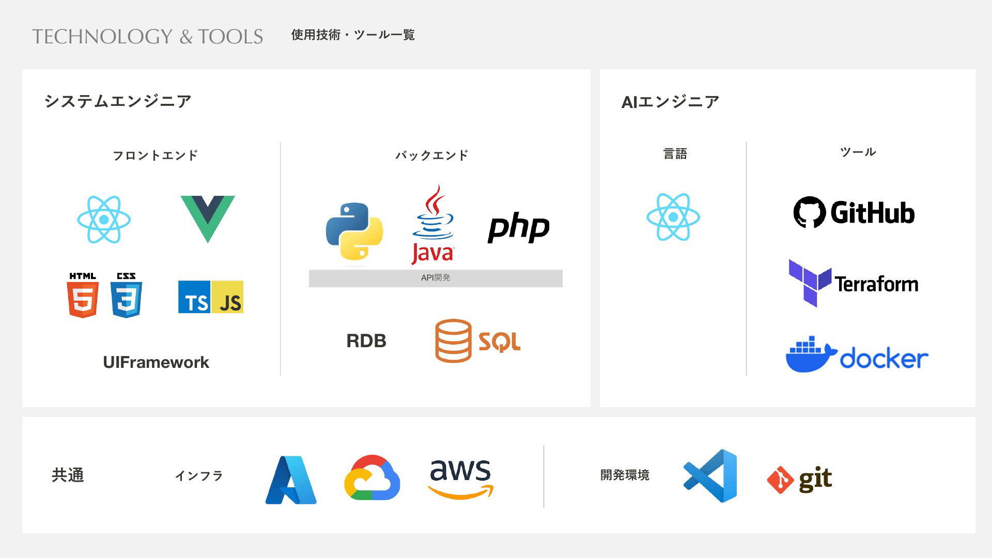Image resolution: width=992 pixels, height=558 pixels.
Task: Click the AWS logo
Action: [460, 478]
